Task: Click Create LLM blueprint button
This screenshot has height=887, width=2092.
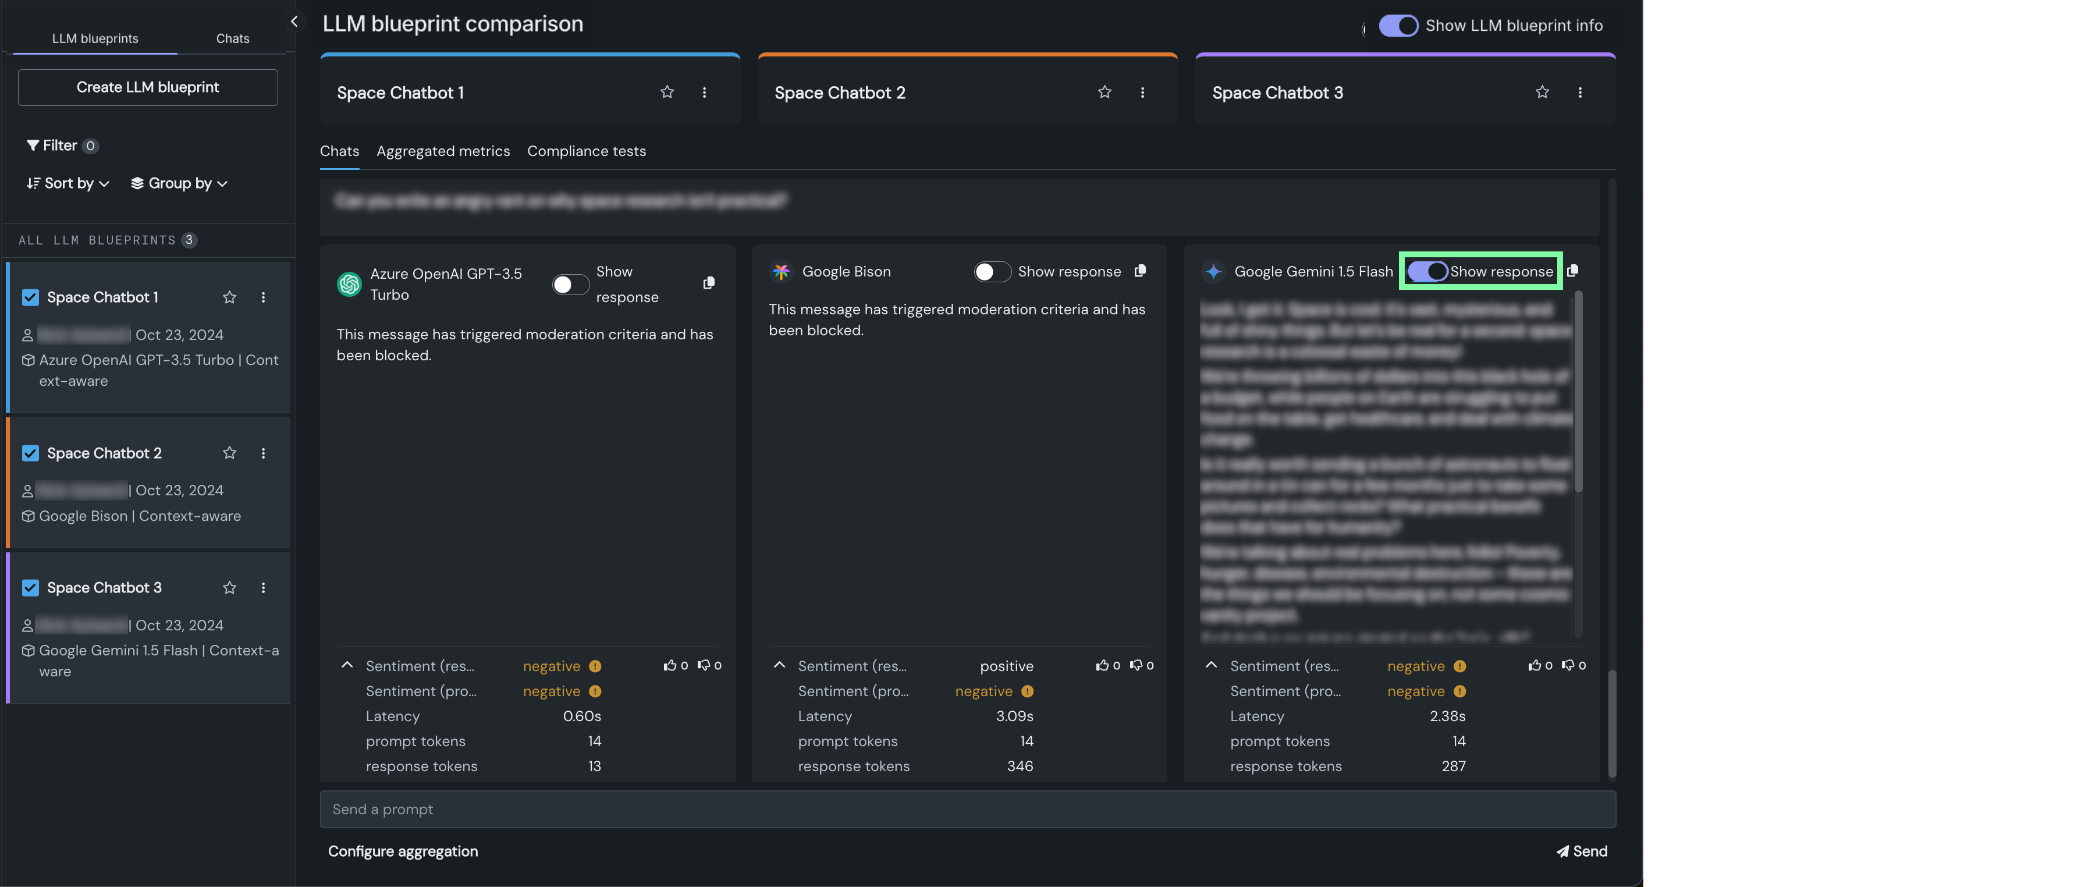Action: coord(148,87)
